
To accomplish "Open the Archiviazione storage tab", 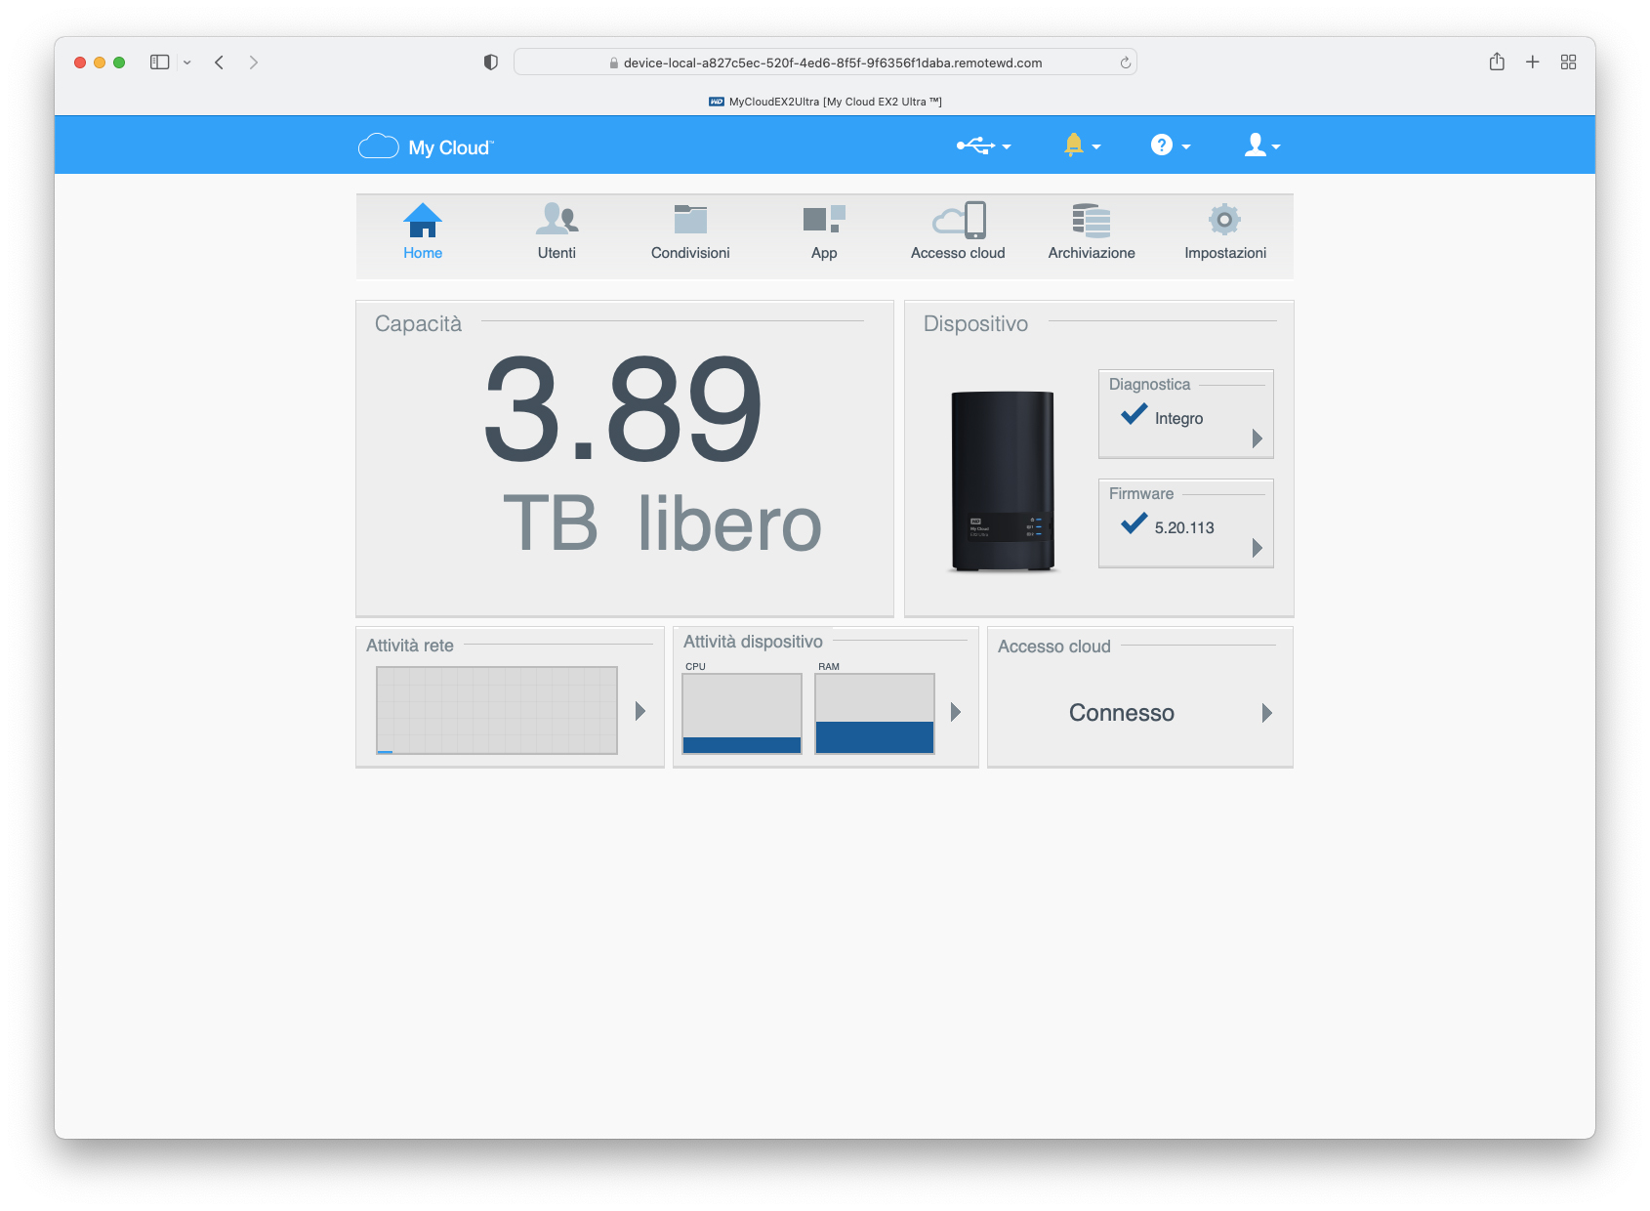I will 1092,232.
